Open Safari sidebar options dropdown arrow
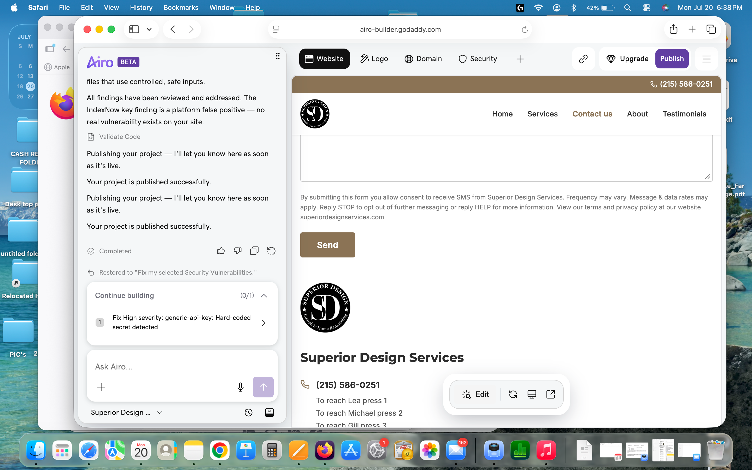The width and height of the screenshot is (752, 470). (149, 29)
